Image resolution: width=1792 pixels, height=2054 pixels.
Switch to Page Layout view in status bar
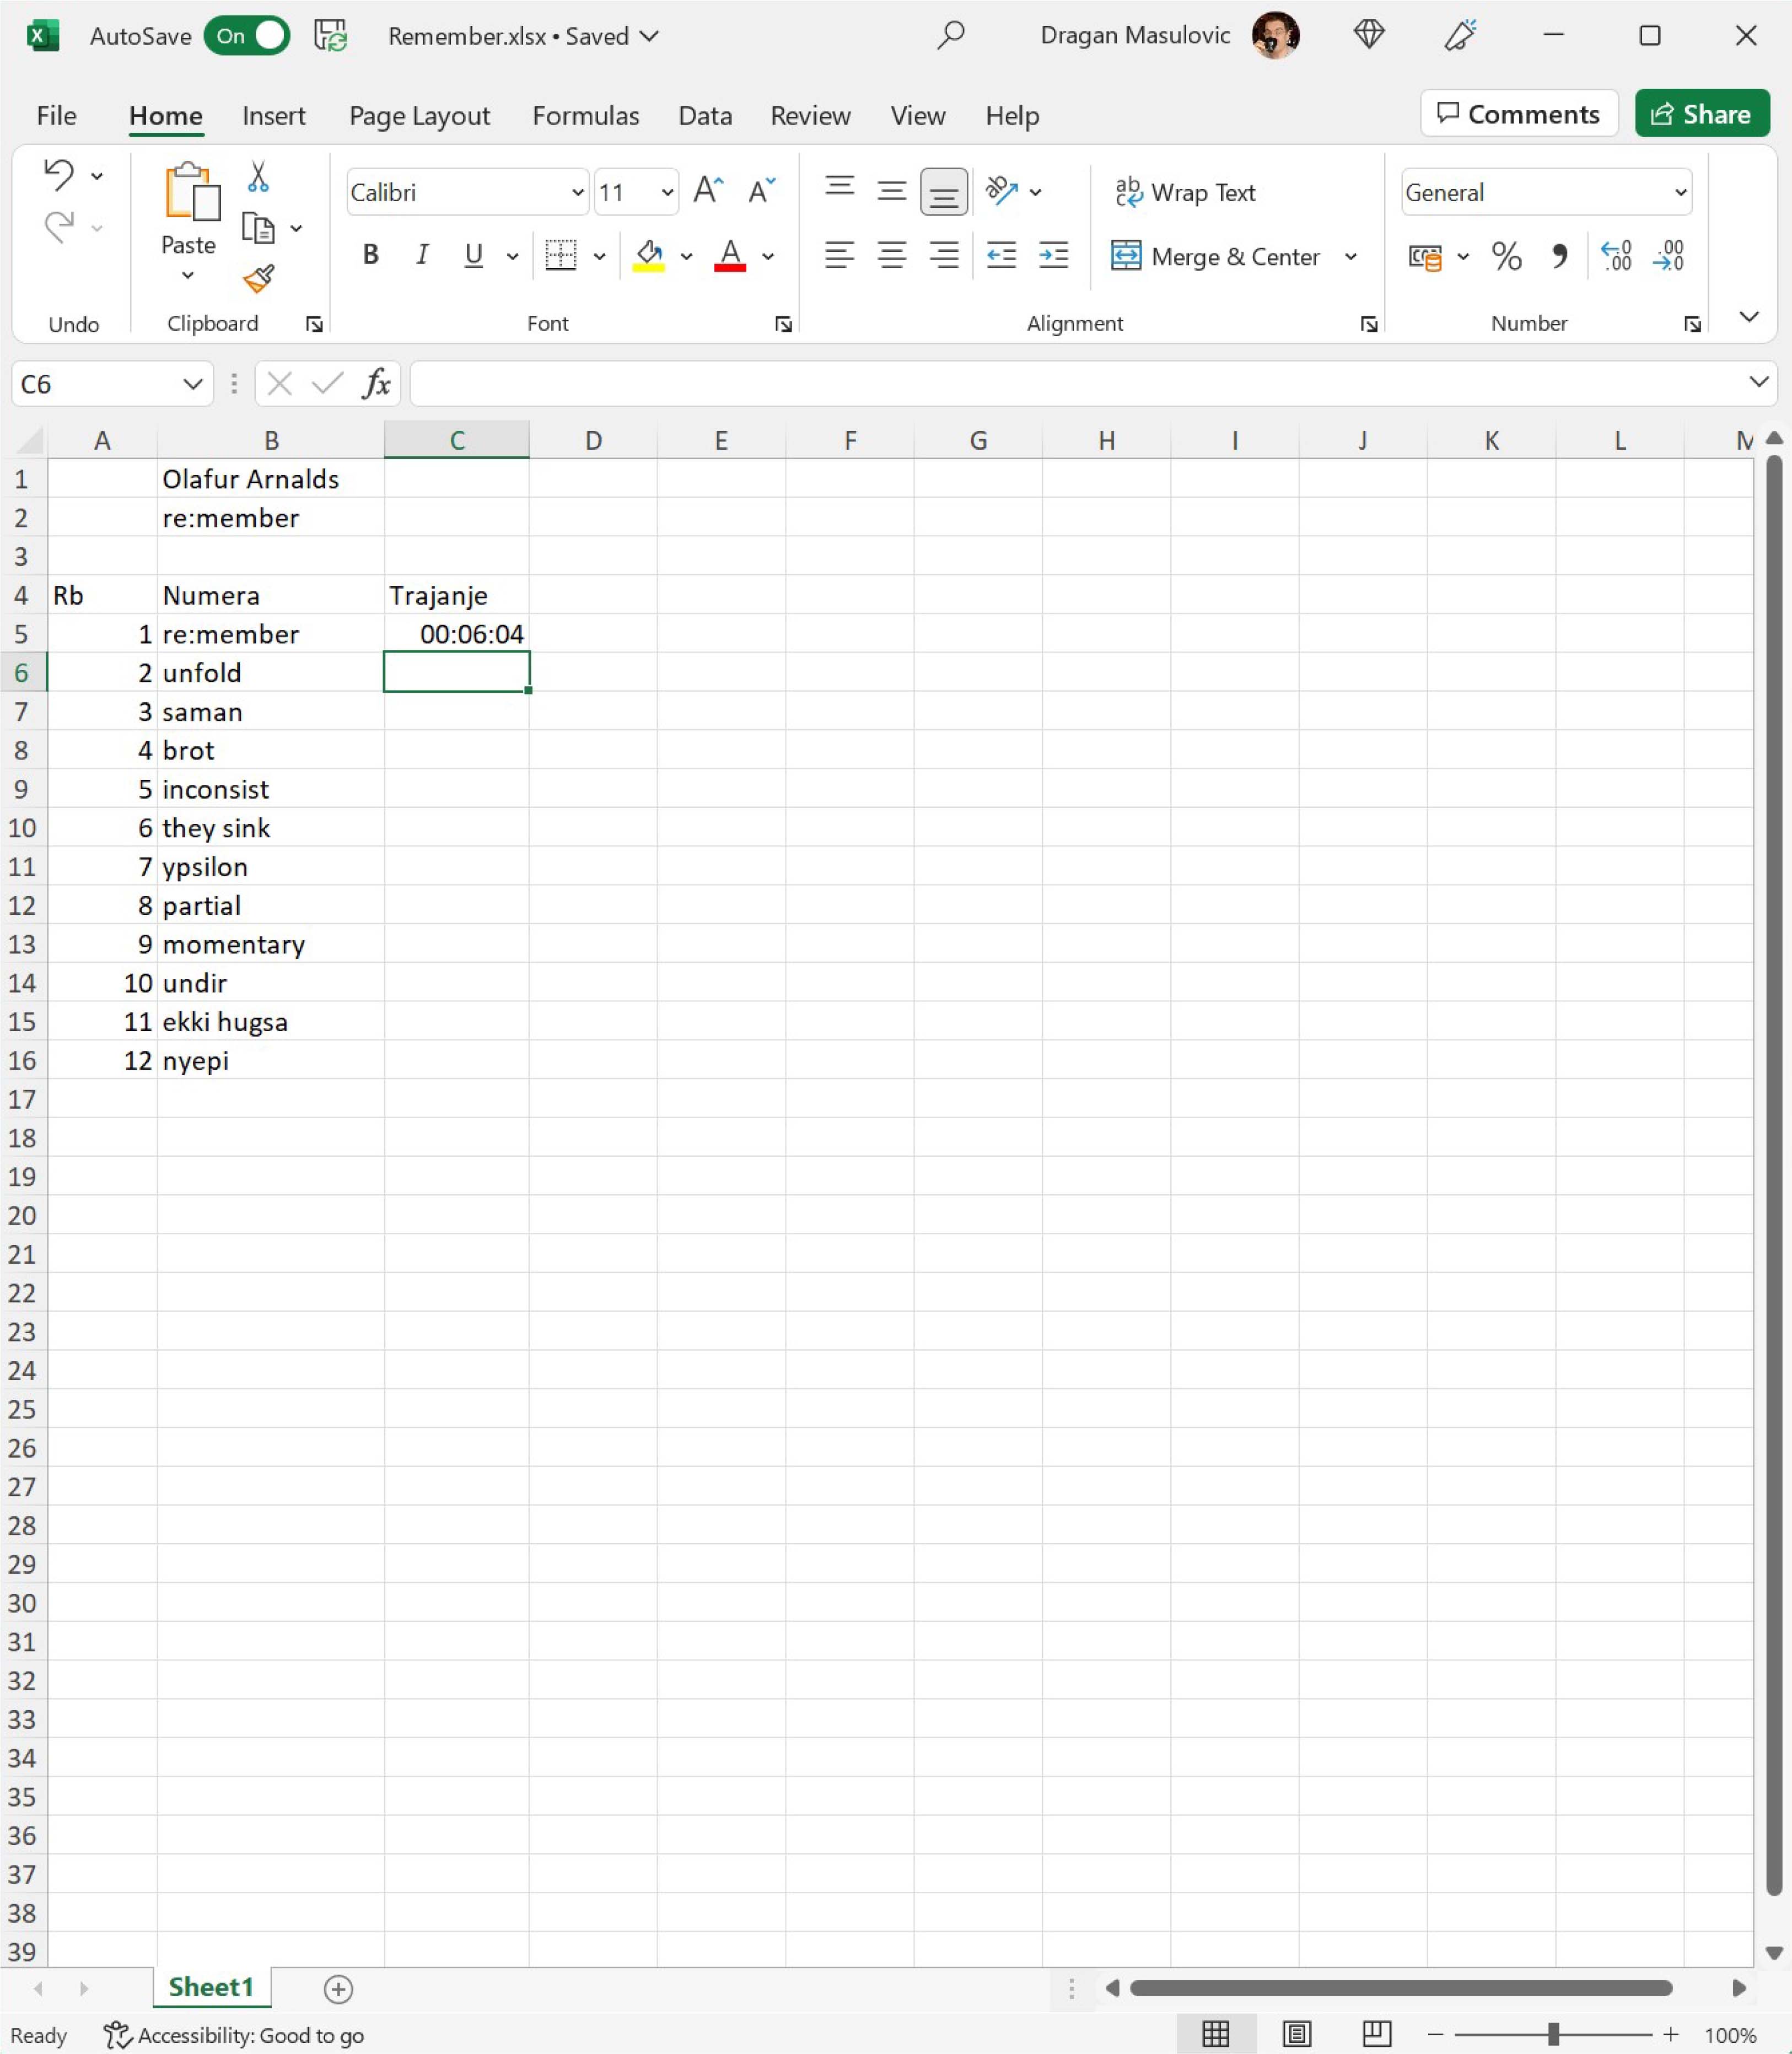pos(1297,2034)
